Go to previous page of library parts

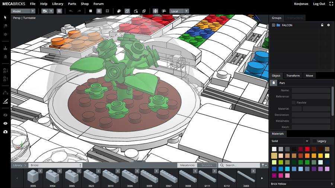click(17, 178)
